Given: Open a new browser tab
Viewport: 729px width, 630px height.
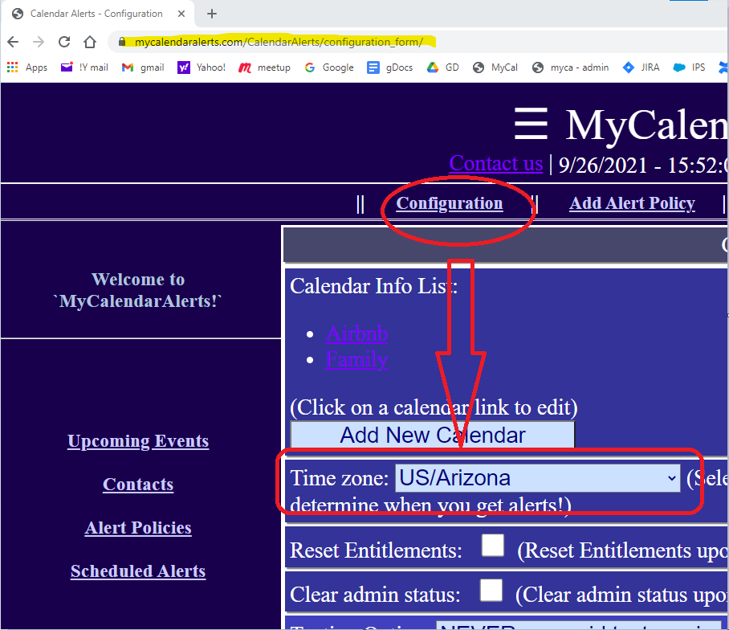Looking at the screenshot, I should click(x=212, y=14).
